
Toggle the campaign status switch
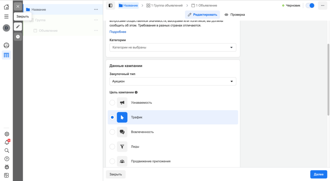310,5
